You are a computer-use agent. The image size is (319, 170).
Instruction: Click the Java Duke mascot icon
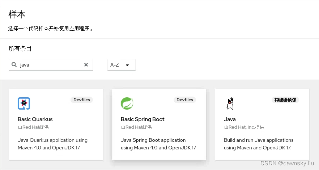230,103
